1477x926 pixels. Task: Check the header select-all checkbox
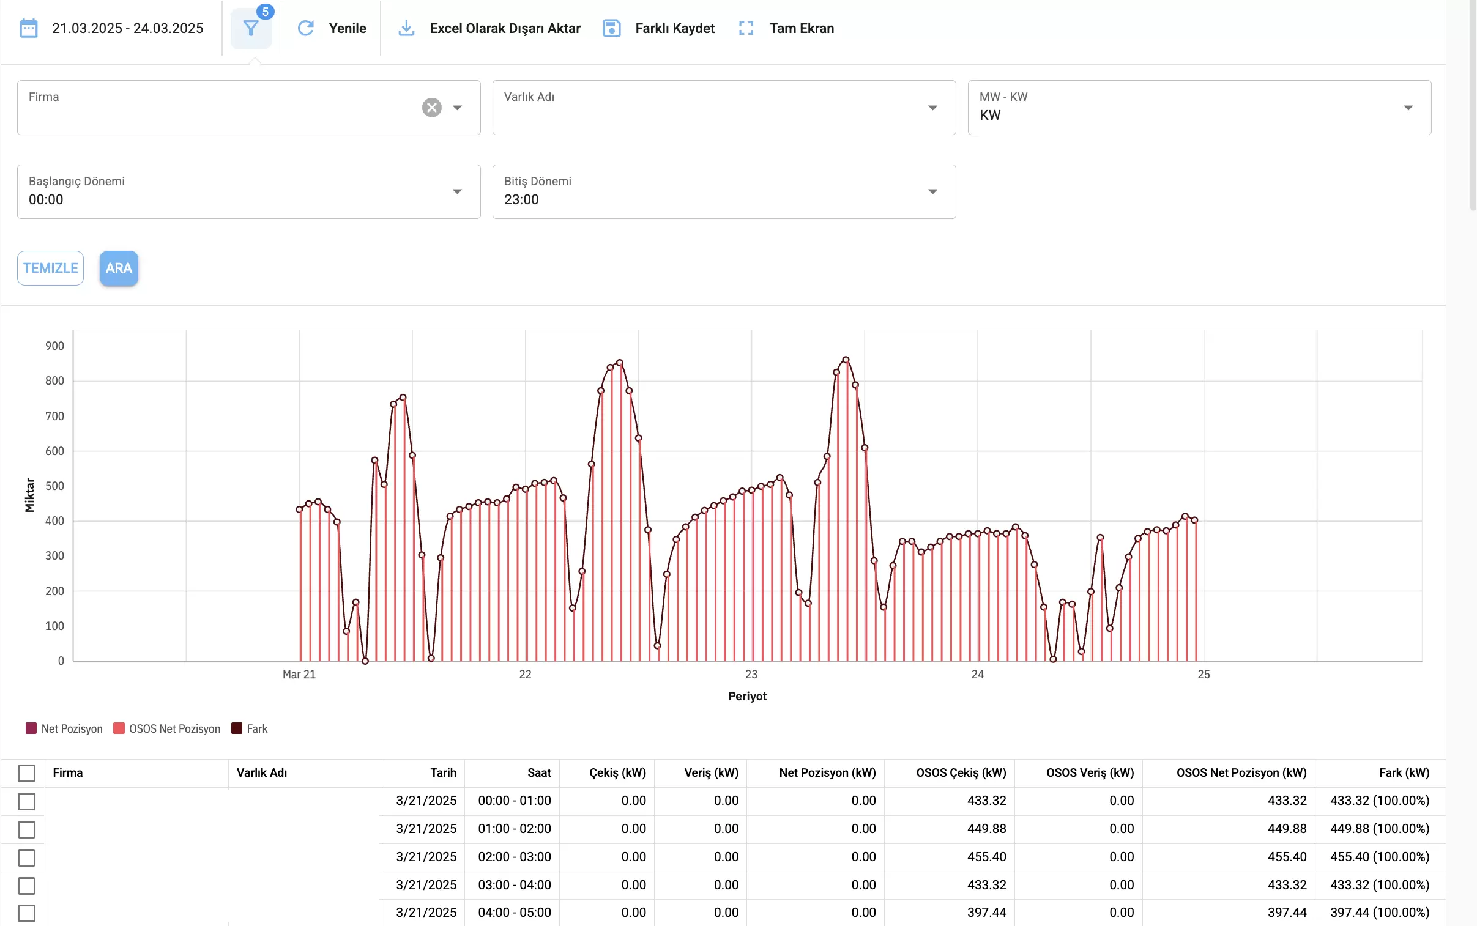coord(26,773)
